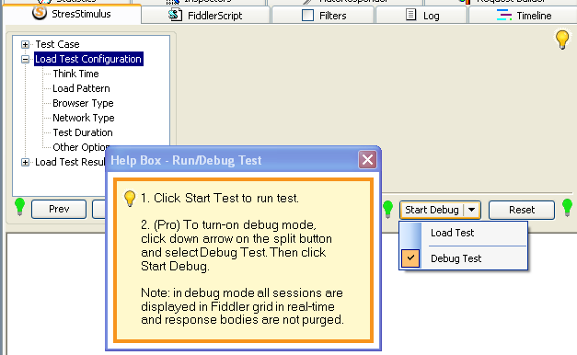Viewport: 577px width, 355px height.
Task: Choose Debug Test from the dropdown menu
Action: pyautogui.click(x=464, y=258)
